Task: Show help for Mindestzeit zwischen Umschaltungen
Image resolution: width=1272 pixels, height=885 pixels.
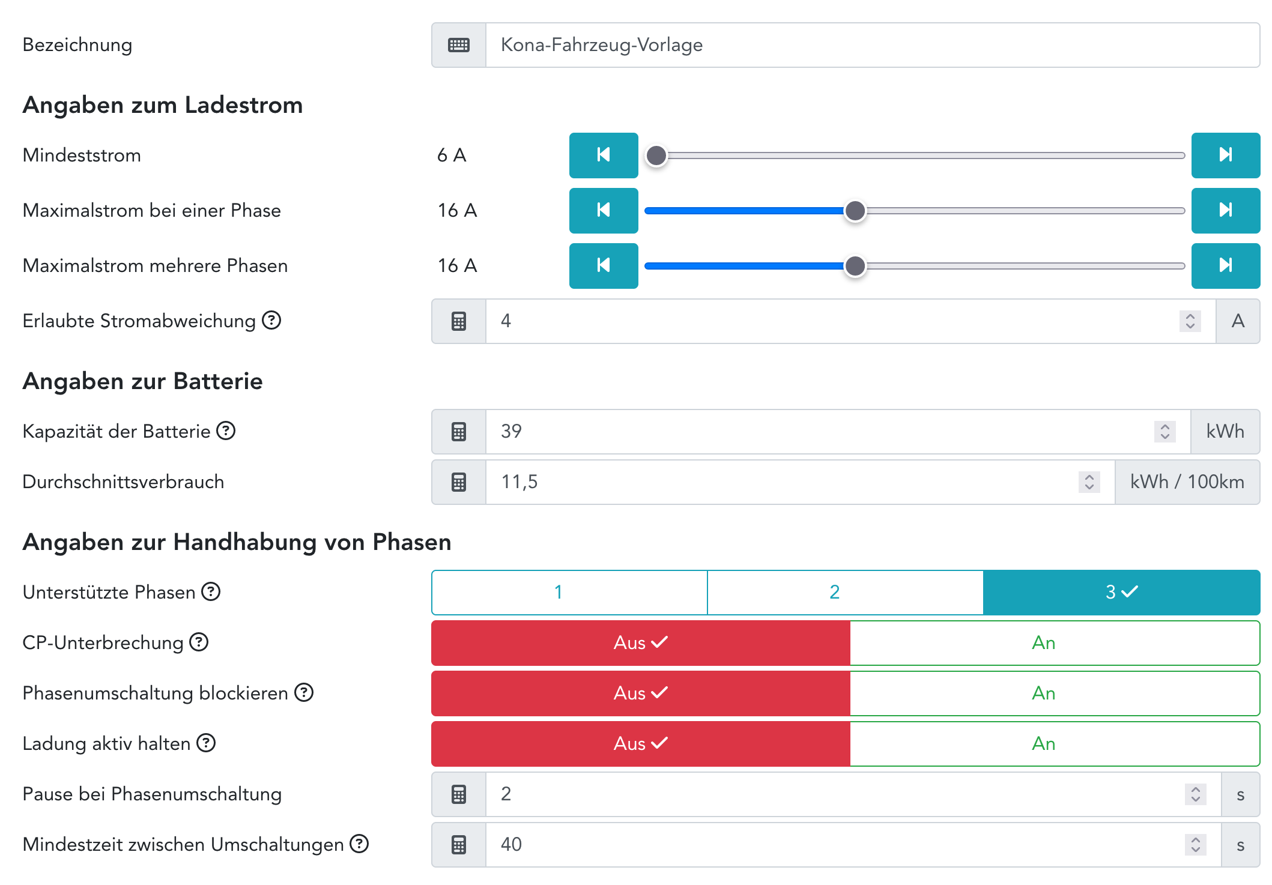Action: click(359, 844)
